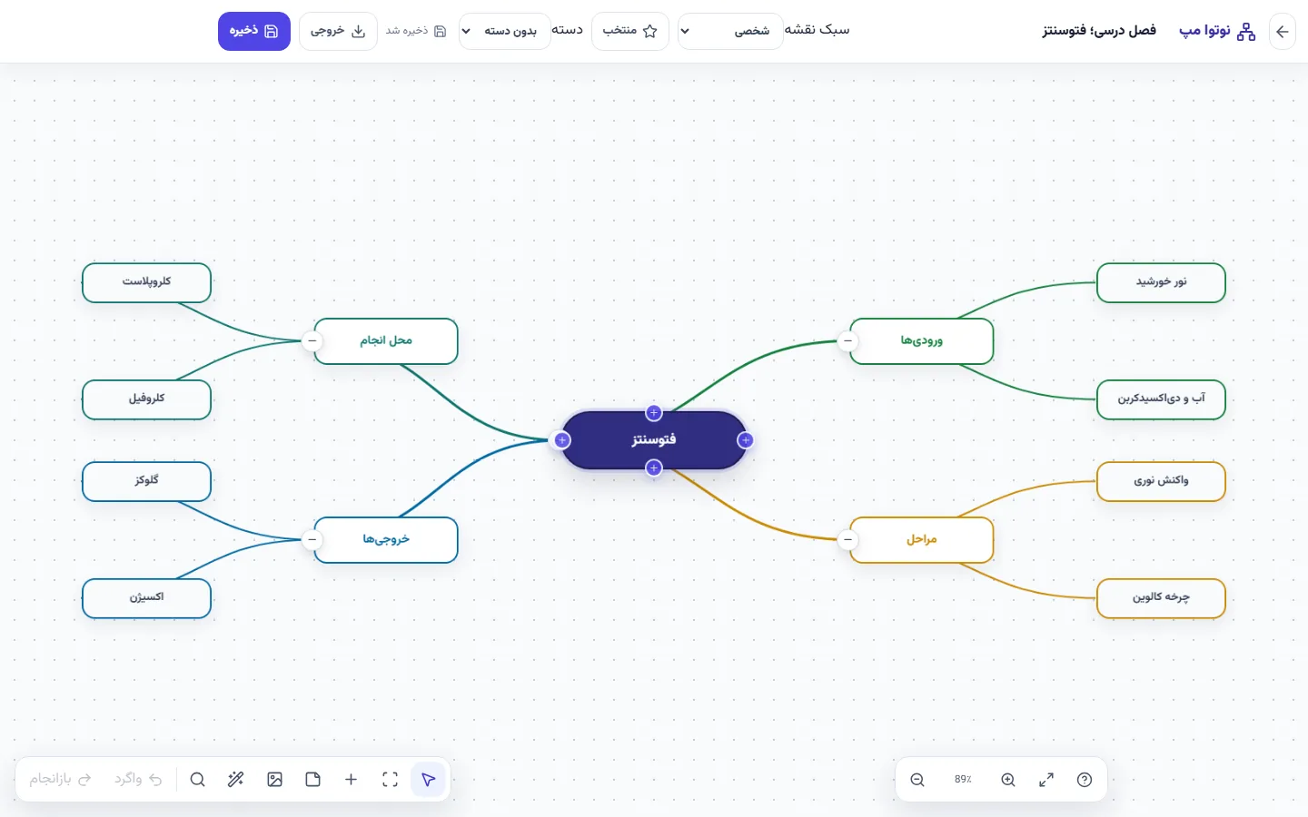Click the back arrow button
This screenshot has height=817, width=1308.
1282,32
